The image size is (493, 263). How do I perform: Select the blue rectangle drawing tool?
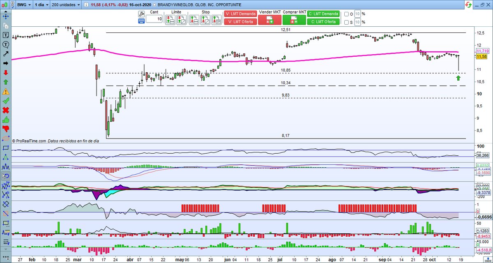(6, 148)
